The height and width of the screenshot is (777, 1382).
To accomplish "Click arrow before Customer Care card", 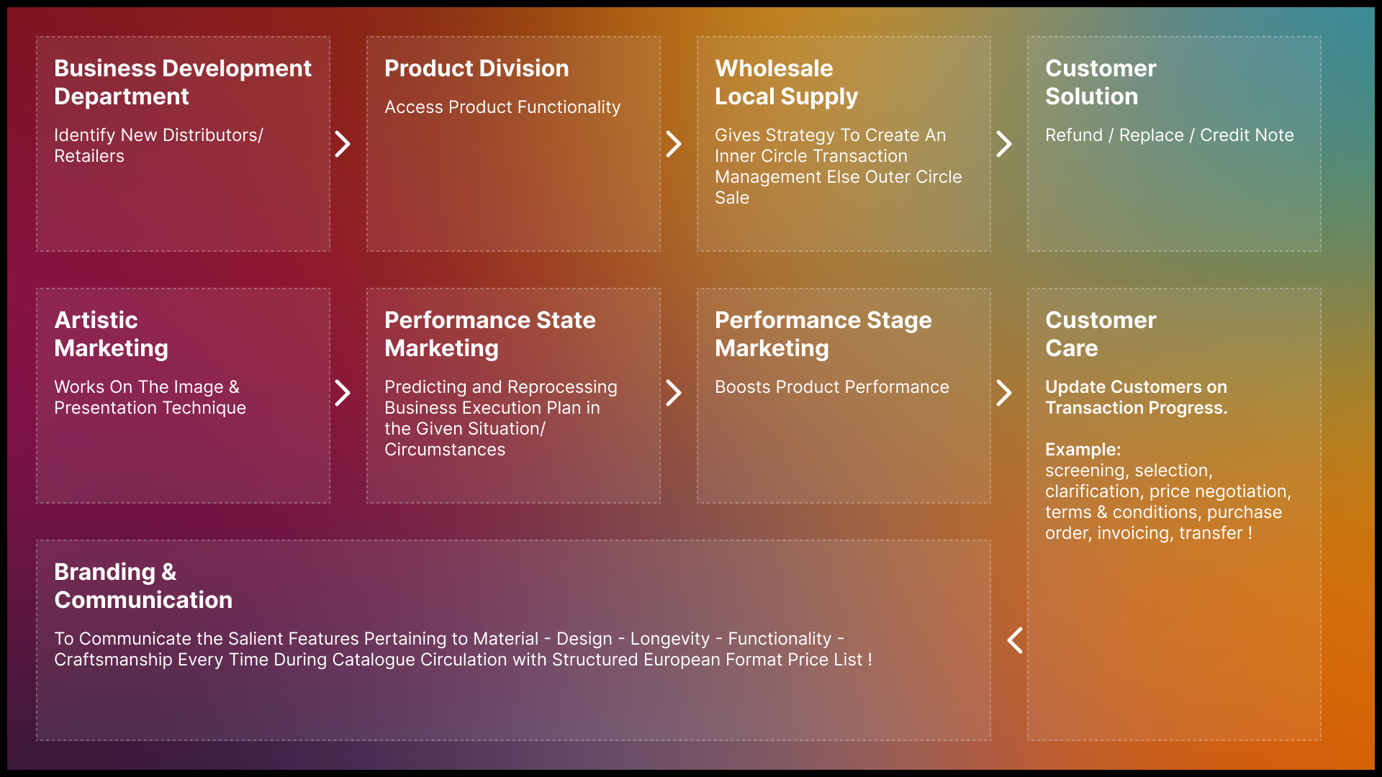I will tap(1004, 393).
